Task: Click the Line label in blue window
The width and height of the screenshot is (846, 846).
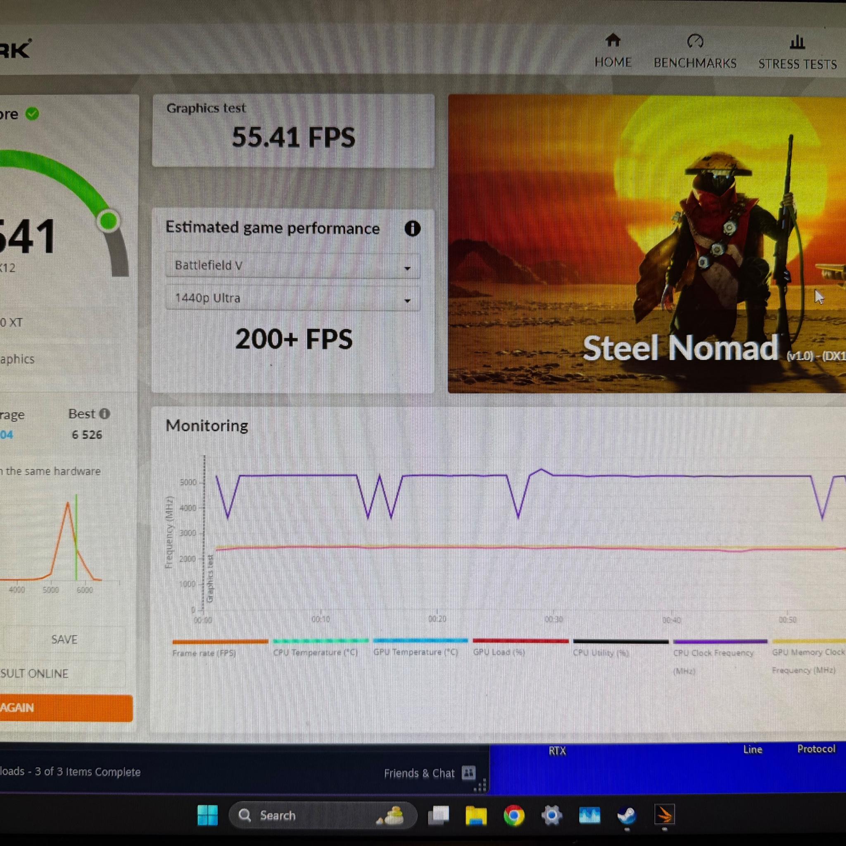Action: [x=752, y=749]
